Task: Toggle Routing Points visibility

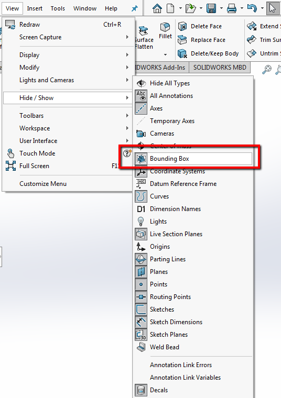Action: pyautogui.click(x=193, y=297)
